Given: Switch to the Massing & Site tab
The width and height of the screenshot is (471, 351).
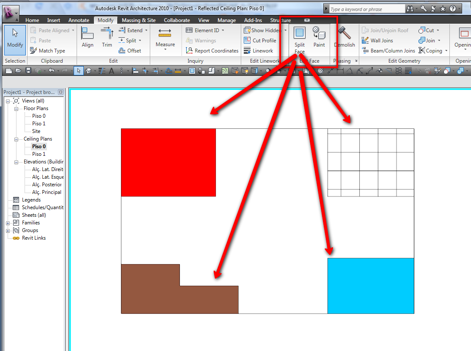Looking at the screenshot, I should [138, 20].
